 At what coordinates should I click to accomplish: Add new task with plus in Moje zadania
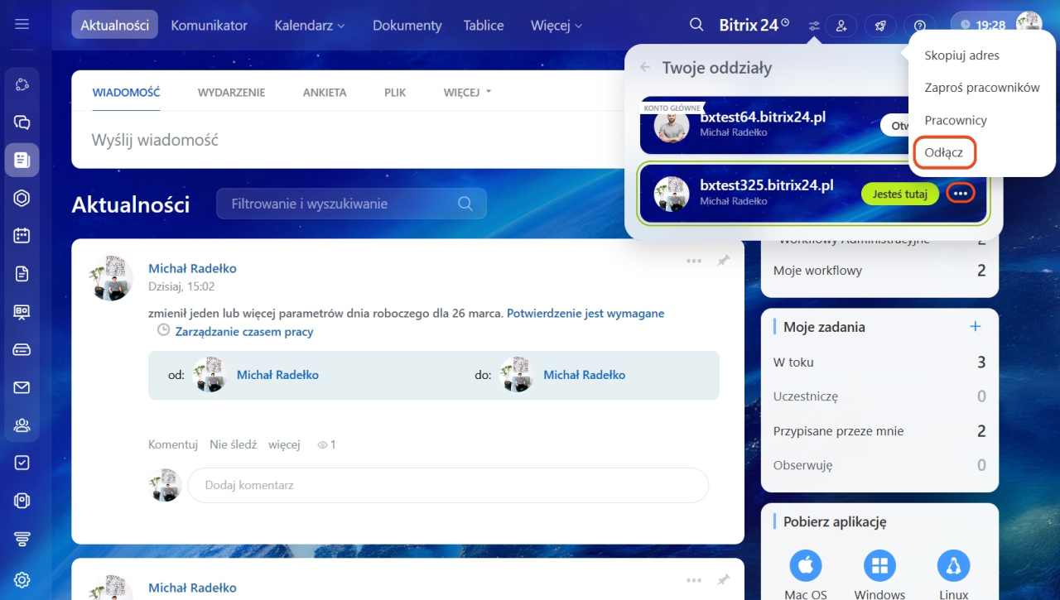point(975,327)
